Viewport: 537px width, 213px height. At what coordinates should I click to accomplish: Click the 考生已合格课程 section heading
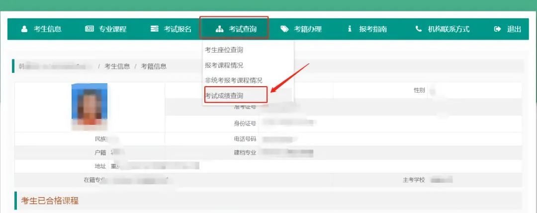50,201
